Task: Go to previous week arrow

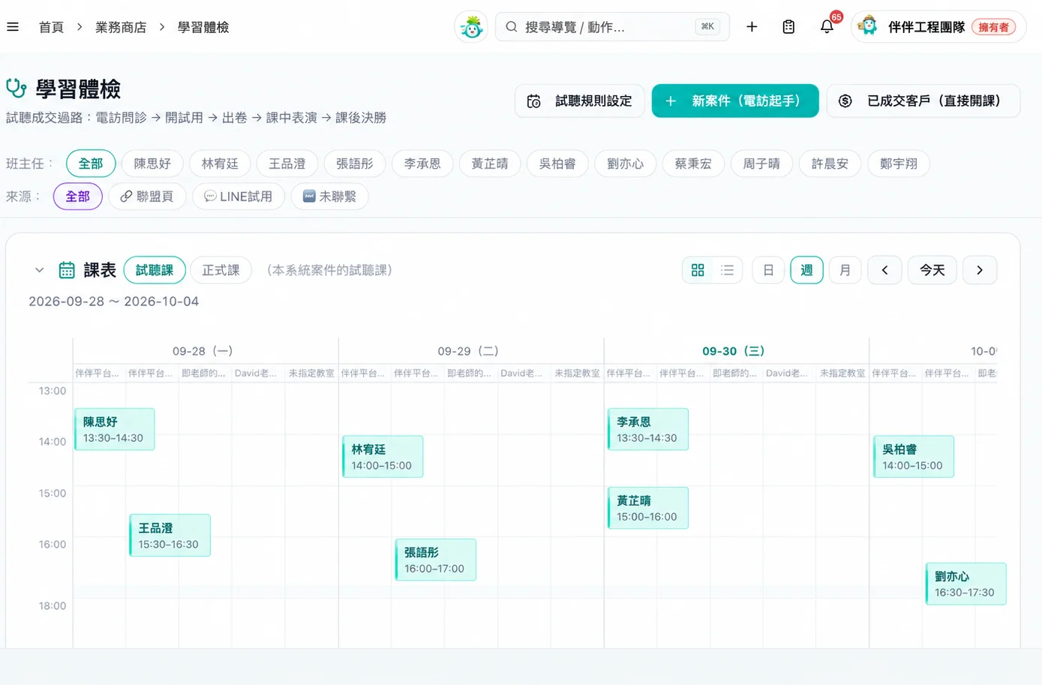Action: (884, 270)
